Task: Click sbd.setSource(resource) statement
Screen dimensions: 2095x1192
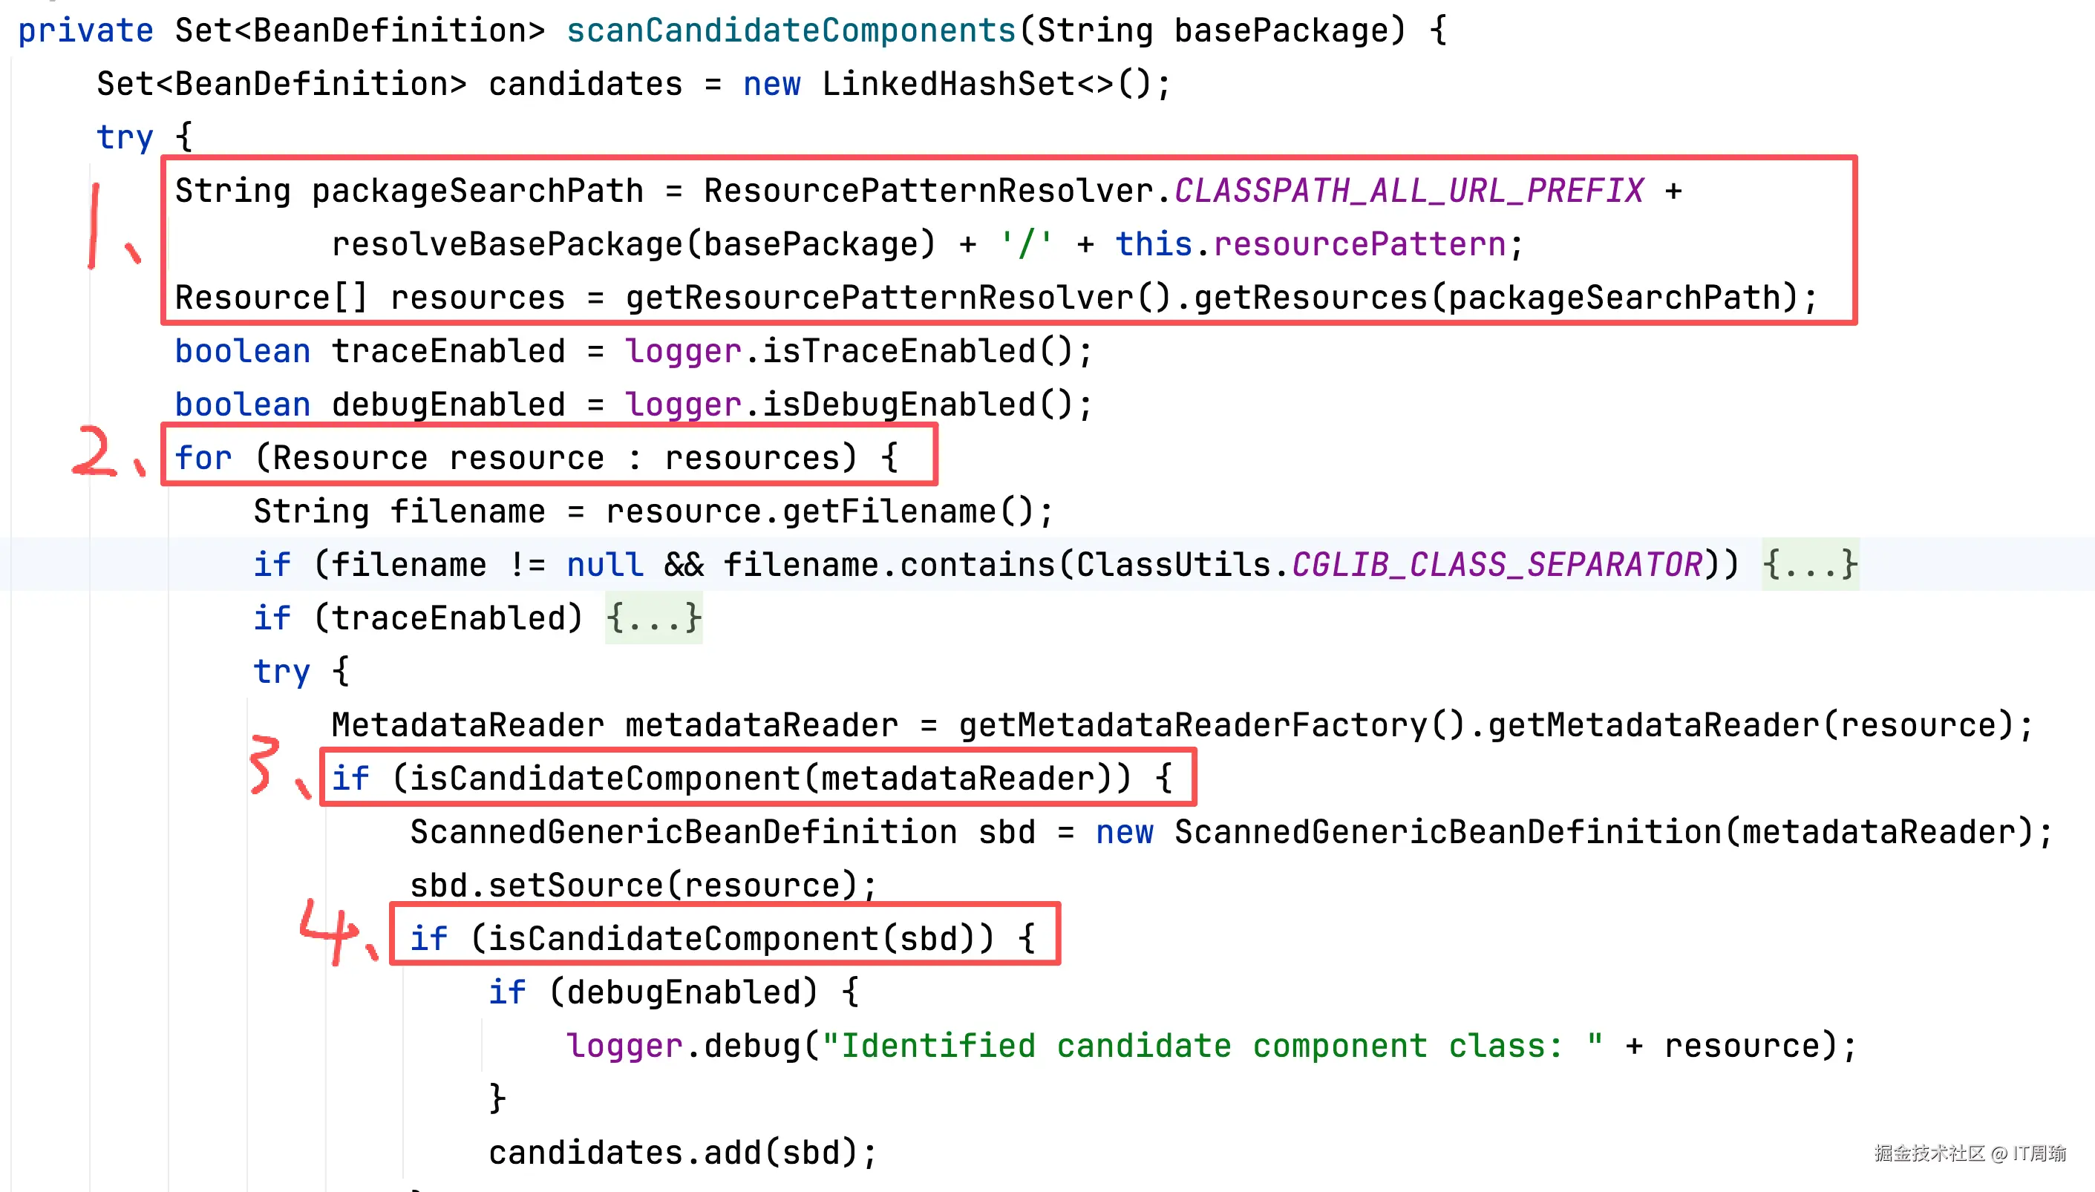Action: click(643, 885)
